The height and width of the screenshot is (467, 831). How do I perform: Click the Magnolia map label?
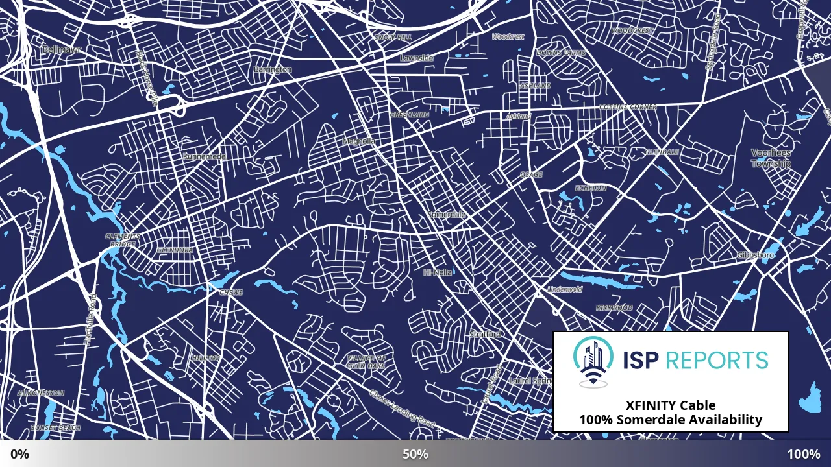tap(359, 141)
